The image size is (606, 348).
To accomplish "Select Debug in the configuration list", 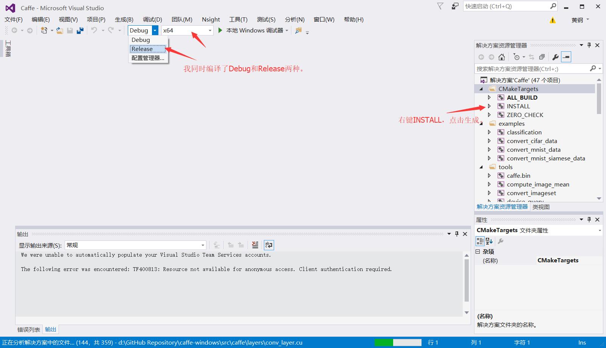I will tap(148, 40).
